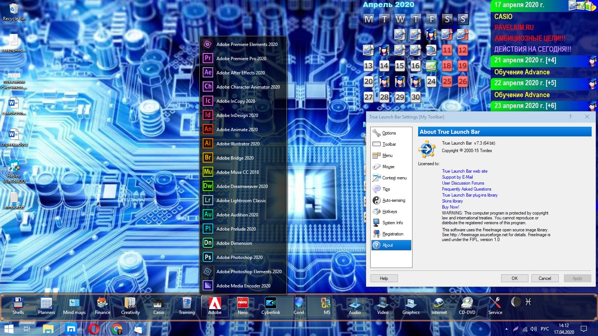Open the Shells launch bar group
Viewport: 598px width, 336px height.
coord(18,306)
